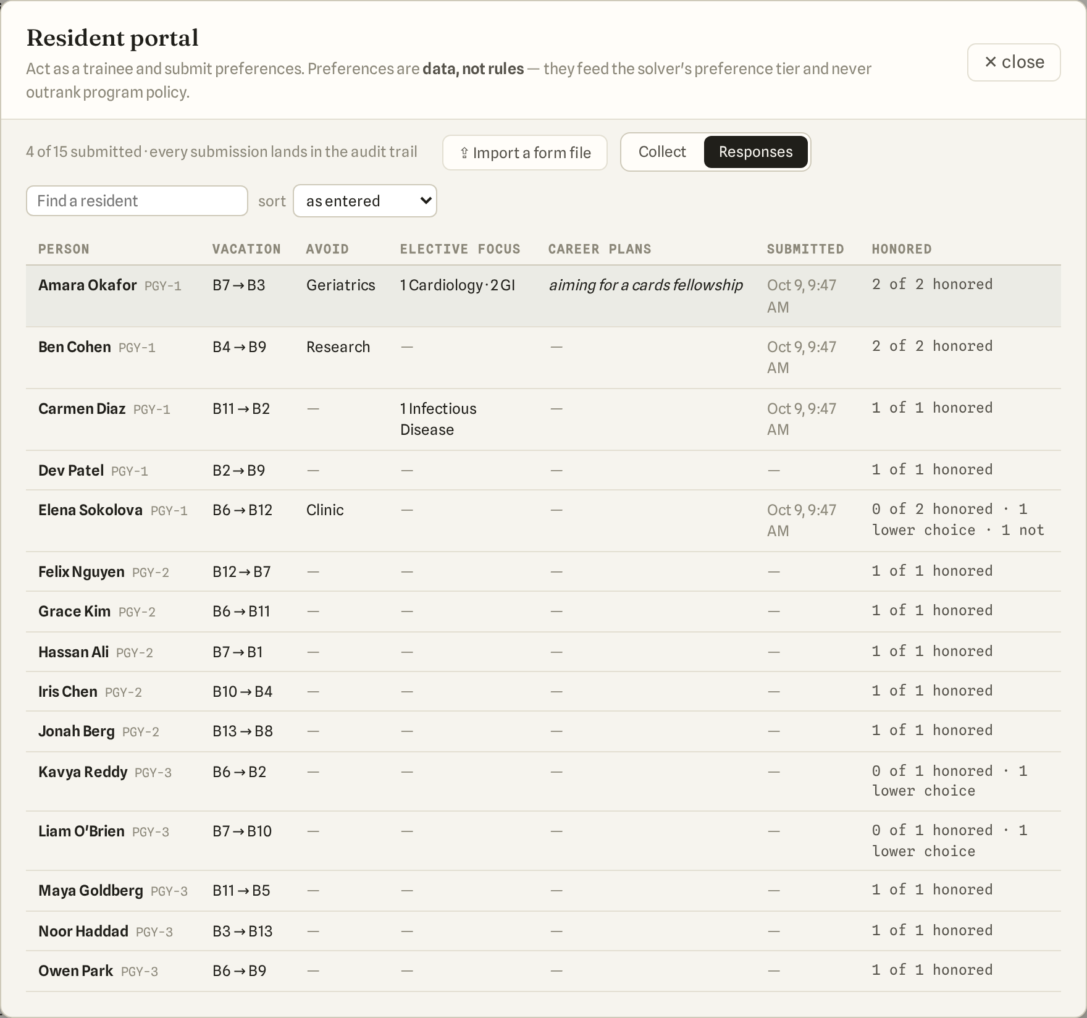This screenshot has height=1018, width=1087.
Task: Click the CAREER PLANS column header
Action: 600,249
